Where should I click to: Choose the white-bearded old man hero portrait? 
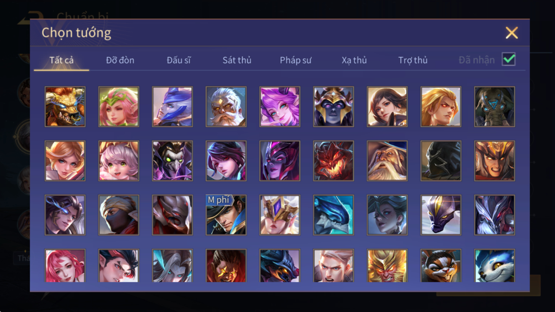[226, 107]
